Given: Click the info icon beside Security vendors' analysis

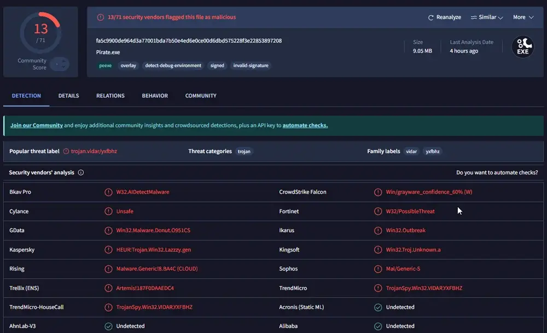Looking at the screenshot, I should tap(80, 173).
